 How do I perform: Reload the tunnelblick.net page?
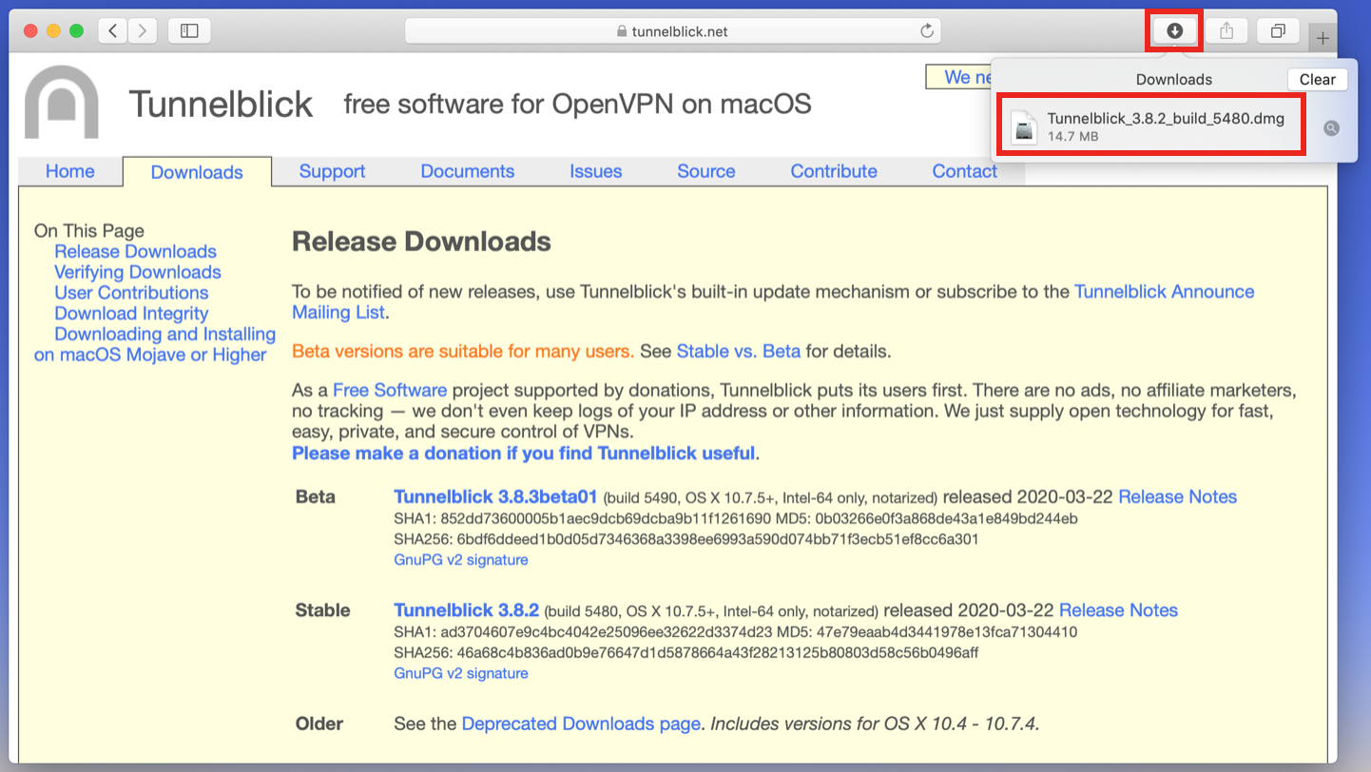pos(927,31)
